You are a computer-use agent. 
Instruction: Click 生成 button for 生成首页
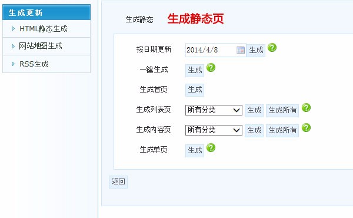pyautogui.click(x=195, y=90)
